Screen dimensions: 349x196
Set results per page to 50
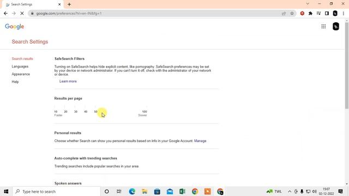tap(96, 111)
